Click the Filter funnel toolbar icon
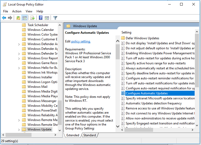Screen dimensions: 201x145 pyautogui.click(x=55, y=18)
